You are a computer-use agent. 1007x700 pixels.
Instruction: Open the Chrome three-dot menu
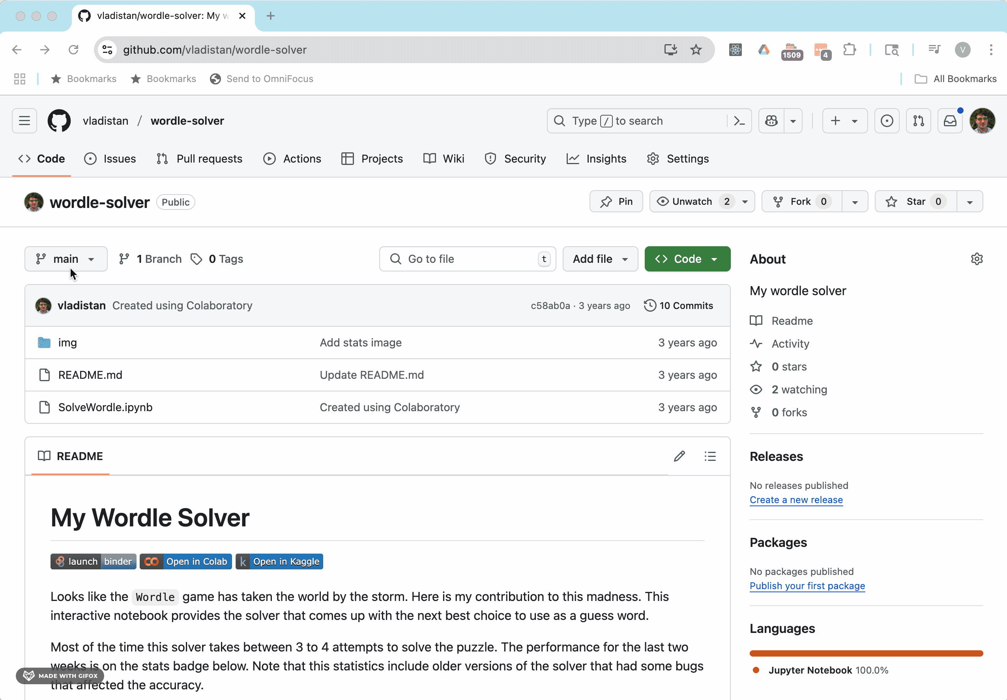coord(991,50)
